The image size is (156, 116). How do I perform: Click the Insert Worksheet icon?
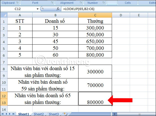tap(65, 114)
